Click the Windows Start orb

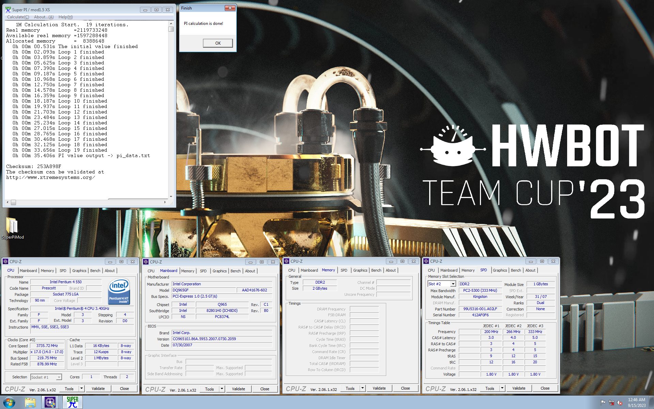[x=9, y=403]
